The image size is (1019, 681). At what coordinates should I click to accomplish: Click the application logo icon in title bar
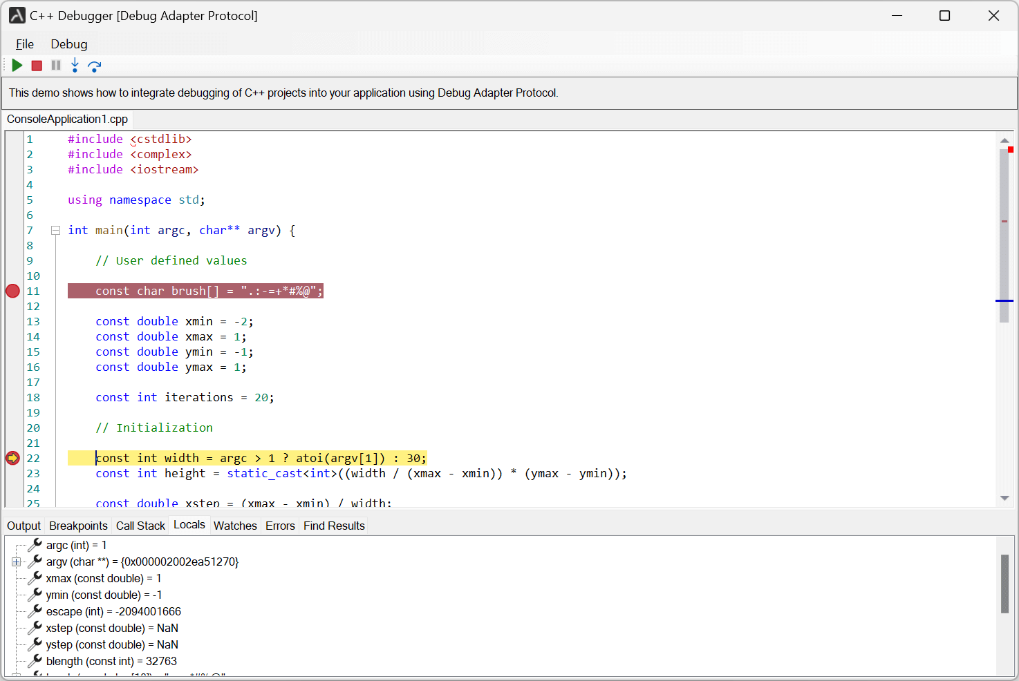point(17,15)
